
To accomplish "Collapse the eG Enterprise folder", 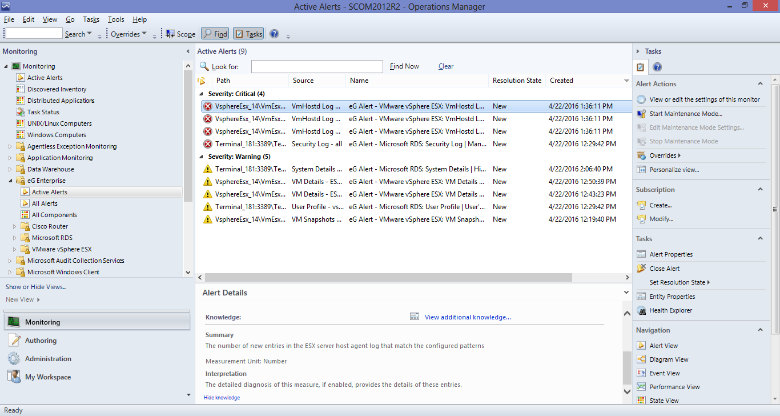I will pos(10,181).
